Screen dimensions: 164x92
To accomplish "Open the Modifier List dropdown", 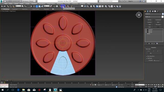I will pyautogui.click(x=154, y=17).
